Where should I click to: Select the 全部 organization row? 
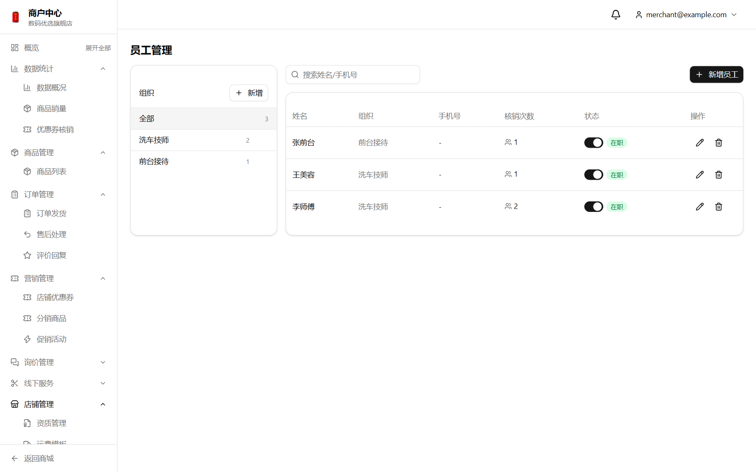click(204, 119)
